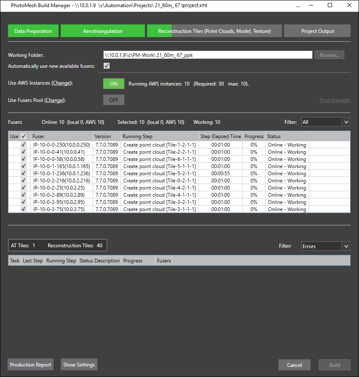Sort tasks by Task column header

(x=15, y=261)
